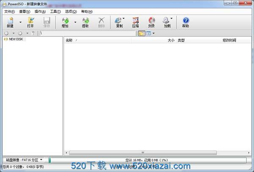Click the 提取 (Extract) toolbar icon
The image size is (254, 172).
coord(86,22)
